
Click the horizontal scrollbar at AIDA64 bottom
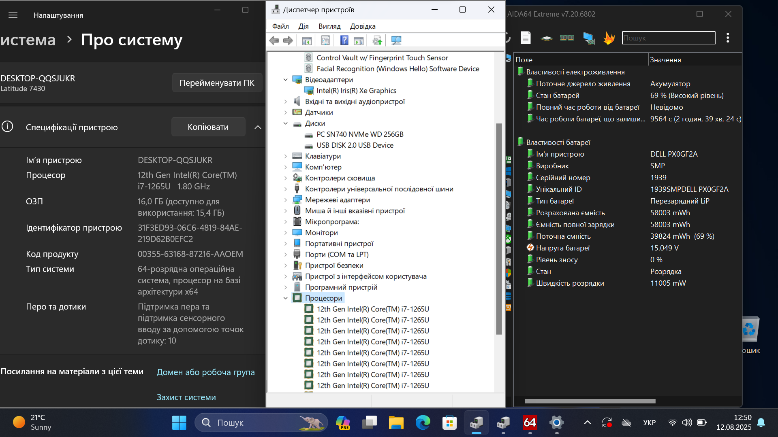(x=590, y=401)
